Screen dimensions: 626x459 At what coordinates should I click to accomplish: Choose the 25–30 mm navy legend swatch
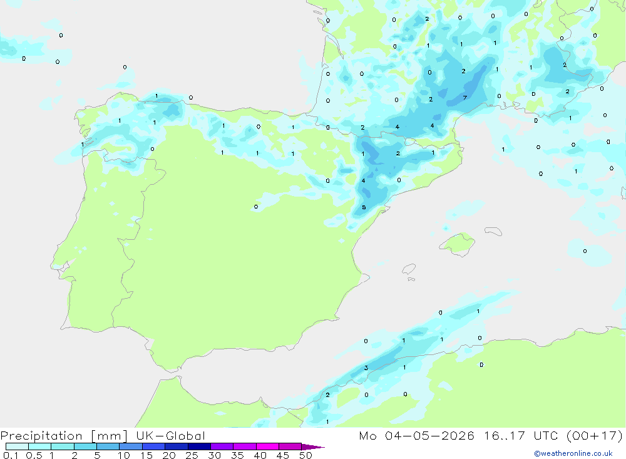click(199, 446)
